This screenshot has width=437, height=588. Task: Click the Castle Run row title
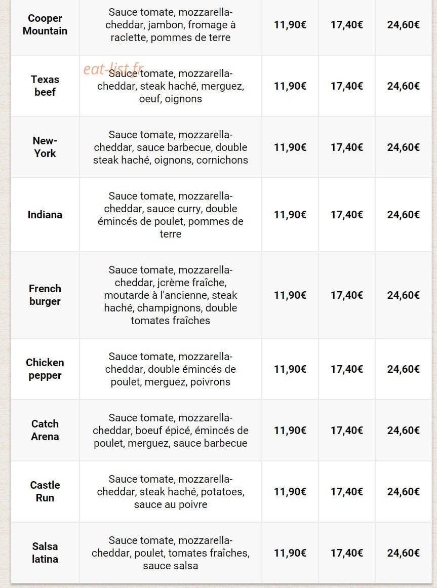45,491
